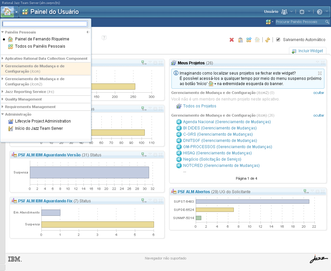331x271 pixels.
Task: Open the GM-PROCESSOS project link
Action: click(x=228, y=147)
